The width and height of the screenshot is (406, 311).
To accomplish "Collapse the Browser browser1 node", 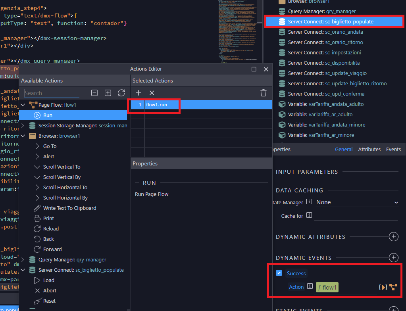I will [x=23, y=136].
